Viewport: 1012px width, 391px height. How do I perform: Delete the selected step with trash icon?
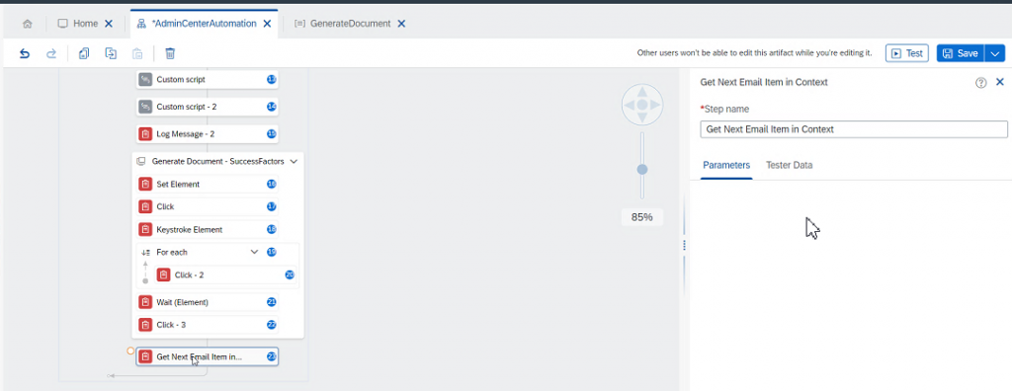(x=170, y=53)
